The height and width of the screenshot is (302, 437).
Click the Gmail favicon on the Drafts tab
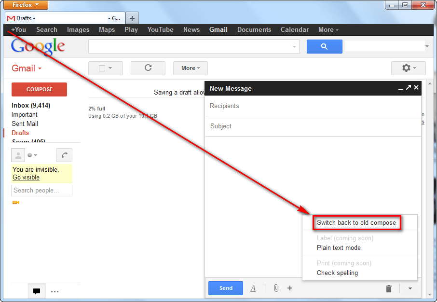pyautogui.click(x=11, y=18)
